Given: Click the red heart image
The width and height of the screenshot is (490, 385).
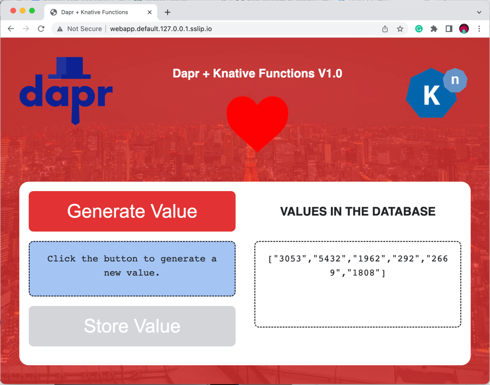Looking at the screenshot, I should 257,124.
